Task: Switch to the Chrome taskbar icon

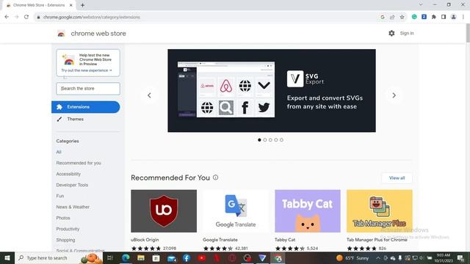Action: point(278,257)
